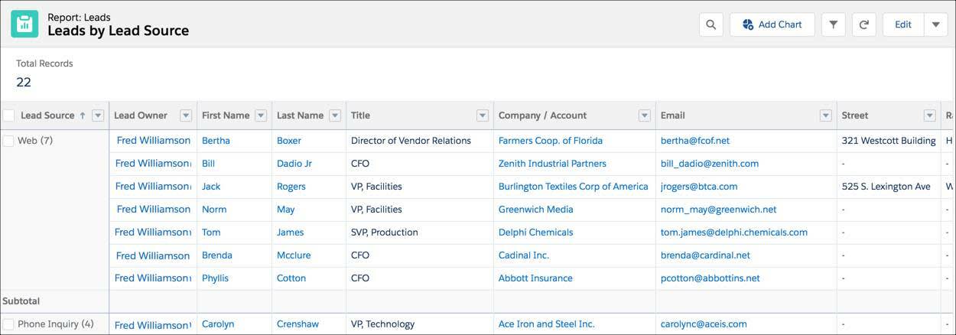Open the Delphi Chemicals company link

535,233
